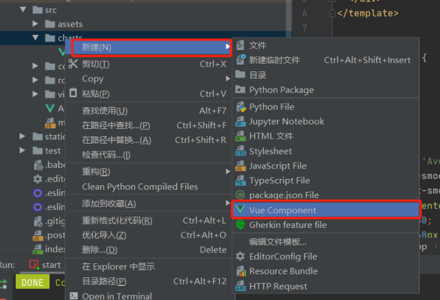Click the JavaScript File JS icon
The height and width of the screenshot is (300, 440).
pyautogui.click(x=241, y=166)
